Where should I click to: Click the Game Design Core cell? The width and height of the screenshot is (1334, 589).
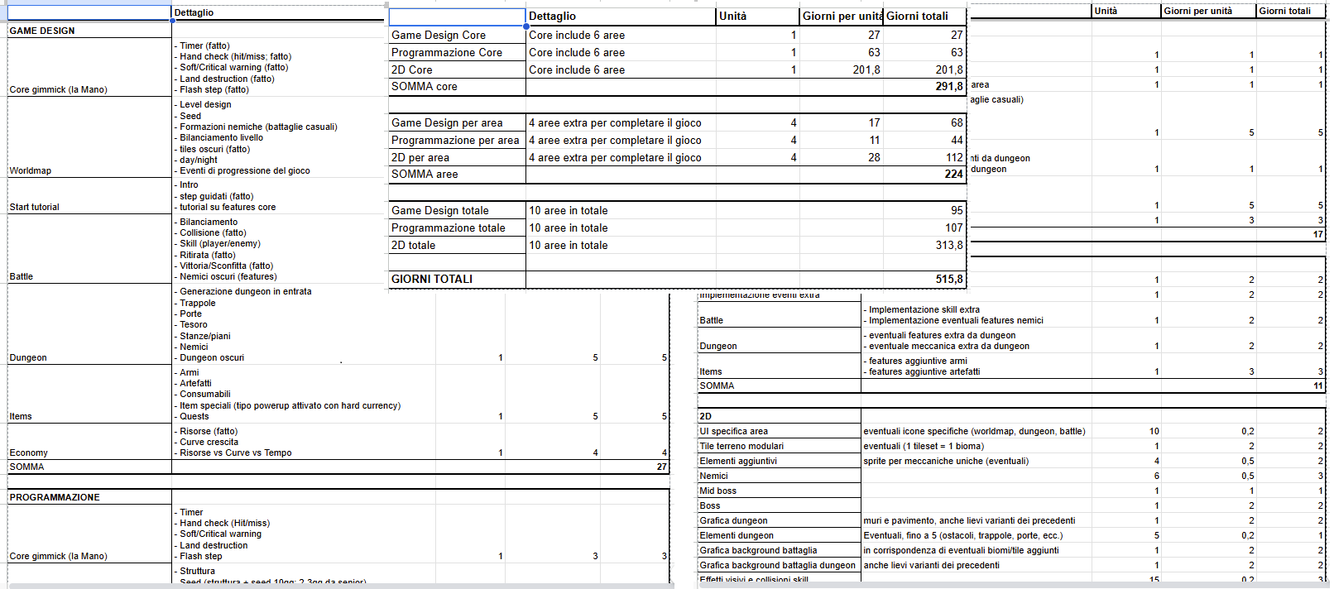(457, 35)
